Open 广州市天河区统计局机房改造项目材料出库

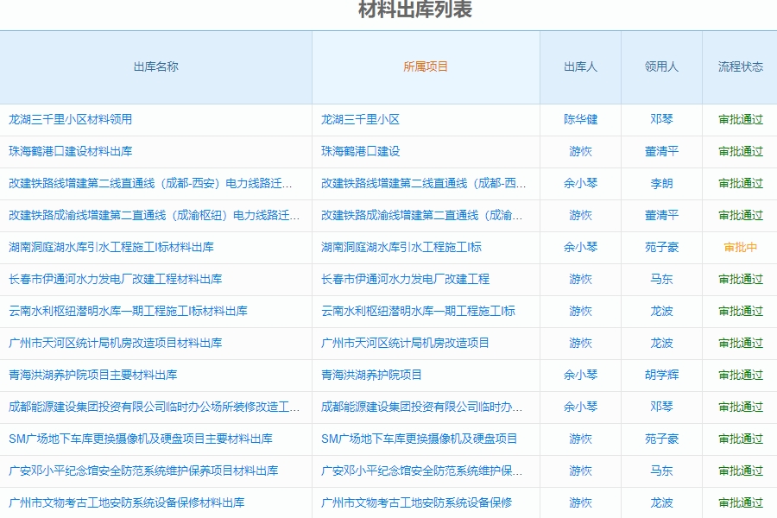[x=115, y=343]
